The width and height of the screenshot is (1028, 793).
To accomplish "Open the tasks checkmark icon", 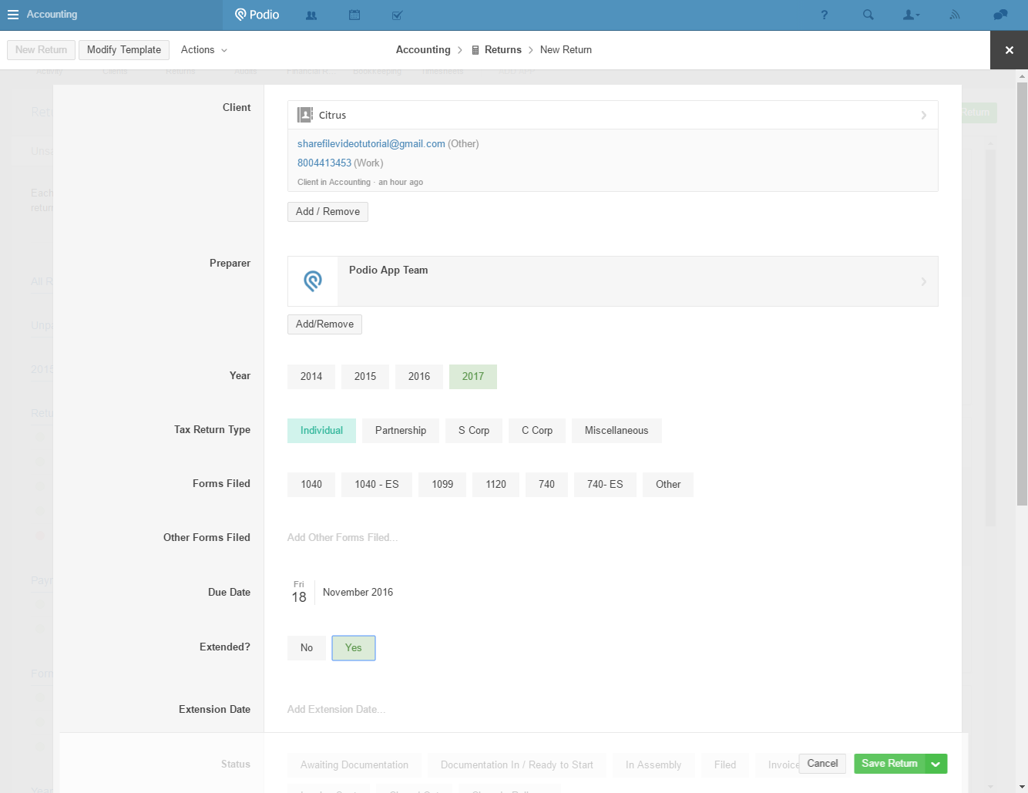I will coord(397,15).
